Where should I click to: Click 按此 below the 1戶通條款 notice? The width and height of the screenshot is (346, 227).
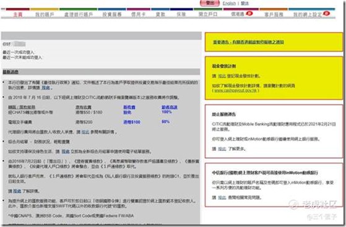17,191
